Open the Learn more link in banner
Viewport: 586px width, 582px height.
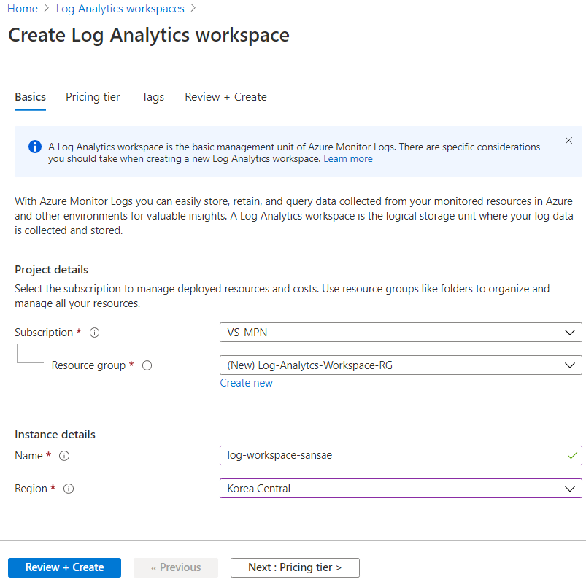pos(348,159)
